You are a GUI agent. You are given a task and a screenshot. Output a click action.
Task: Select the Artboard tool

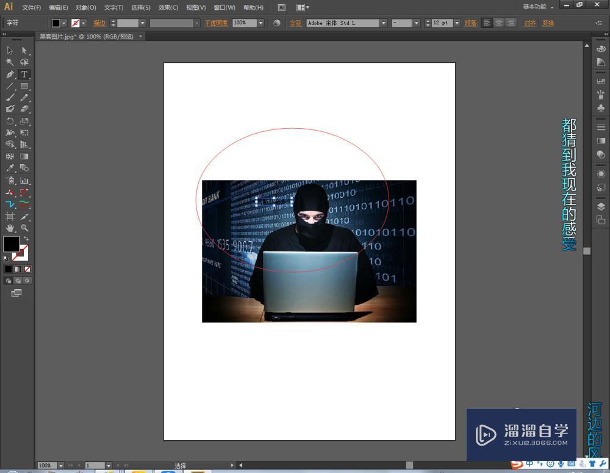(10, 217)
